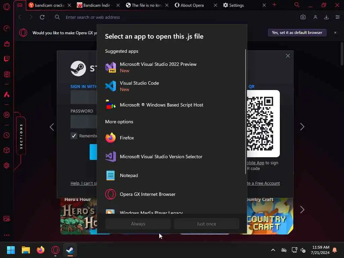This screenshot has width=344, height=258.
Task: Open the wallpapers picture icon in sidebar
Action: [x=7, y=218]
